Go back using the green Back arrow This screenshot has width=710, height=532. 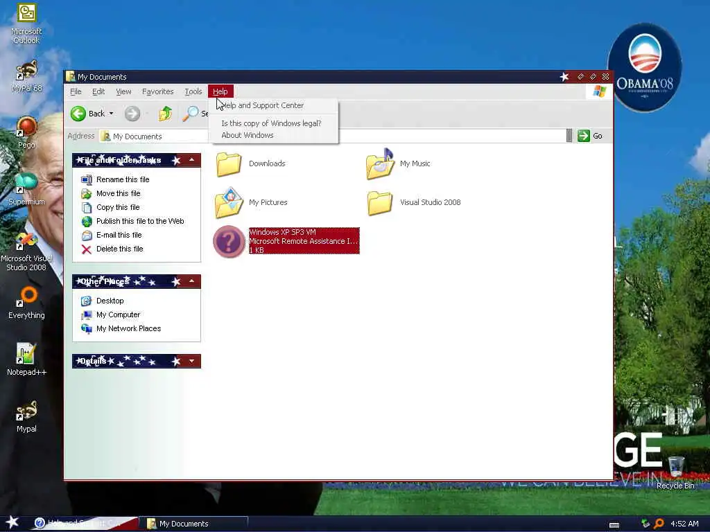click(78, 114)
